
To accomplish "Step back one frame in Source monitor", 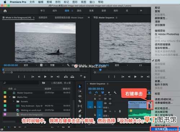I will tap(39, 77).
